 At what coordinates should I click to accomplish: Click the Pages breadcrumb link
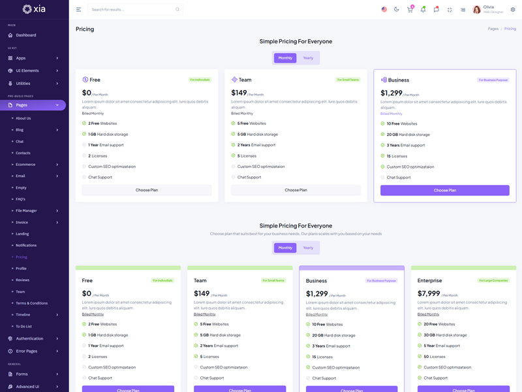pos(493,29)
